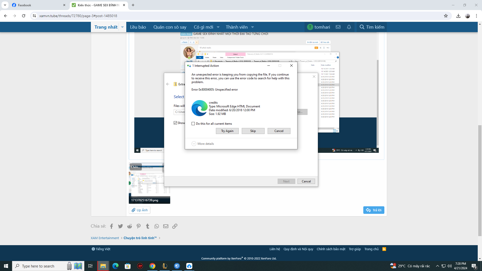This screenshot has width=482, height=271.
Task: Share thread via Twitter icon
Action: point(120,226)
